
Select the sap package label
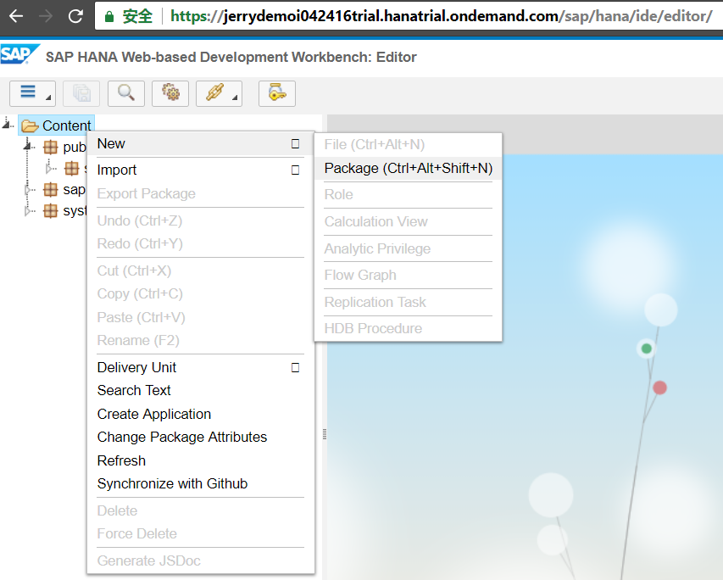75,190
